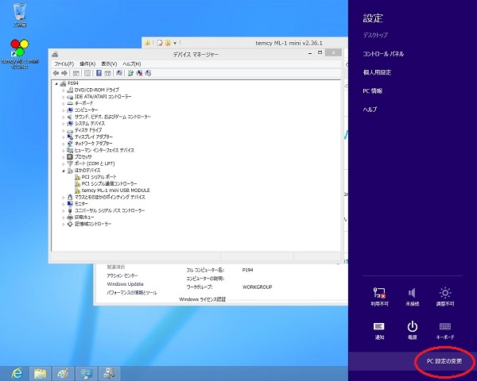477x381 pixels.
Task: Collapse the P194 root node
Action: [x=56, y=83]
